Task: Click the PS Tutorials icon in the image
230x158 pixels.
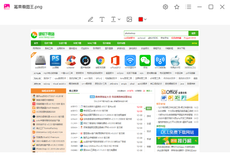Action: coord(56,60)
